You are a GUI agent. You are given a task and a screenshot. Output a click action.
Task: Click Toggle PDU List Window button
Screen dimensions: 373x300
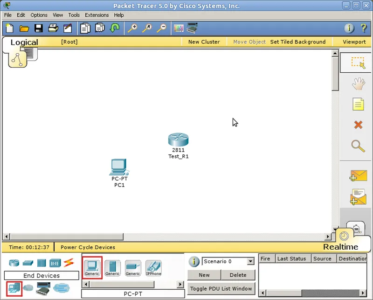[x=221, y=289]
